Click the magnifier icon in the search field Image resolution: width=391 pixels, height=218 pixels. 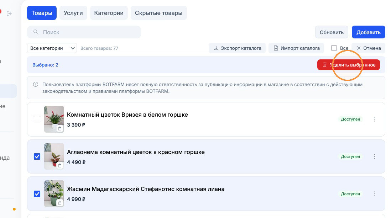36,32
